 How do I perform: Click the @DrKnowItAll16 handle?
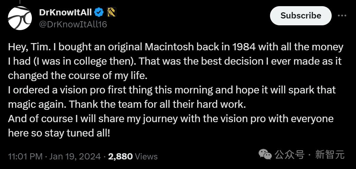pos(73,24)
